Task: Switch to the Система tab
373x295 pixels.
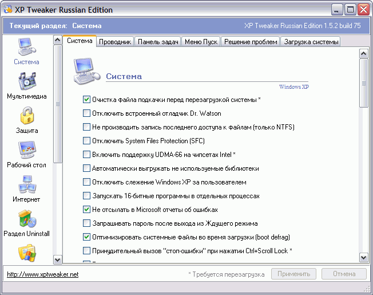Action: [80, 41]
